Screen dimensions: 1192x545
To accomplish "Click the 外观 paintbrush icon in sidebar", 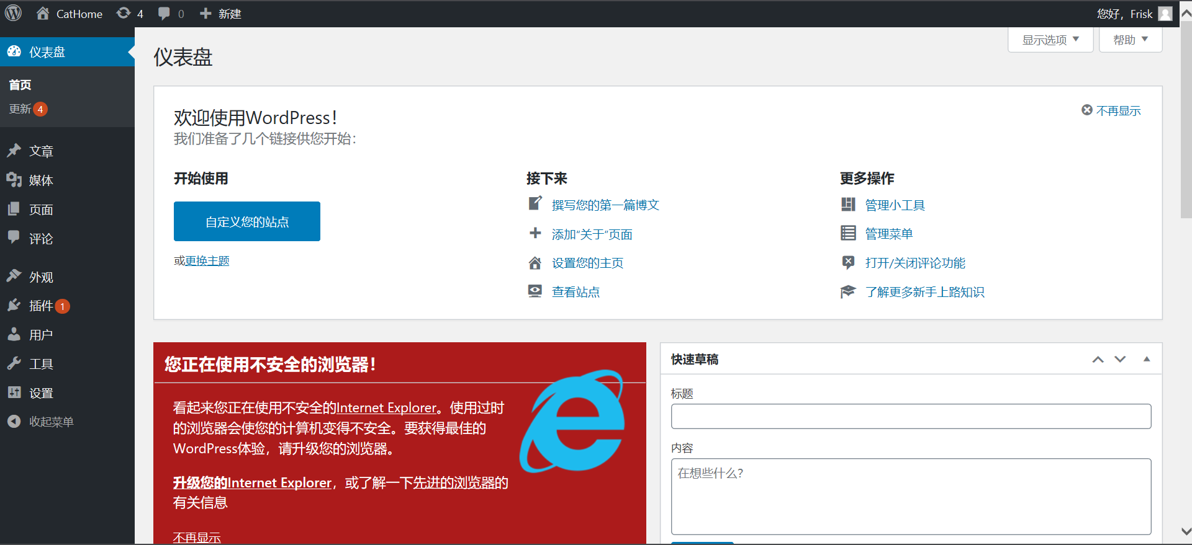I will pyautogui.click(x=14, y=277).
